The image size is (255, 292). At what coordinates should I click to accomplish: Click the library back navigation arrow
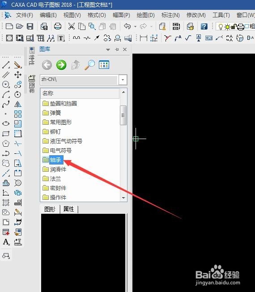coord(47,65)
